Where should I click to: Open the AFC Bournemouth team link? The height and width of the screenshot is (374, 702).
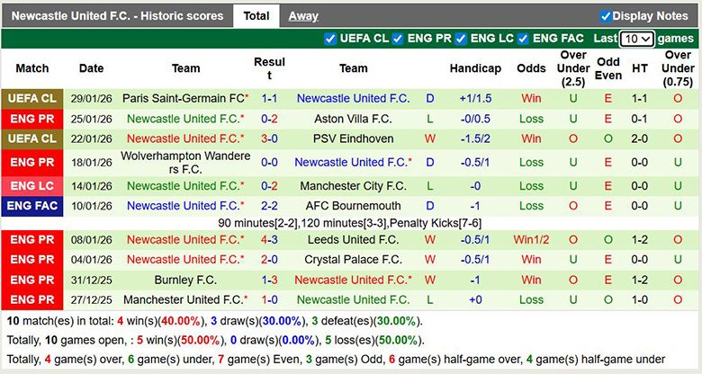tap(353, 206)
